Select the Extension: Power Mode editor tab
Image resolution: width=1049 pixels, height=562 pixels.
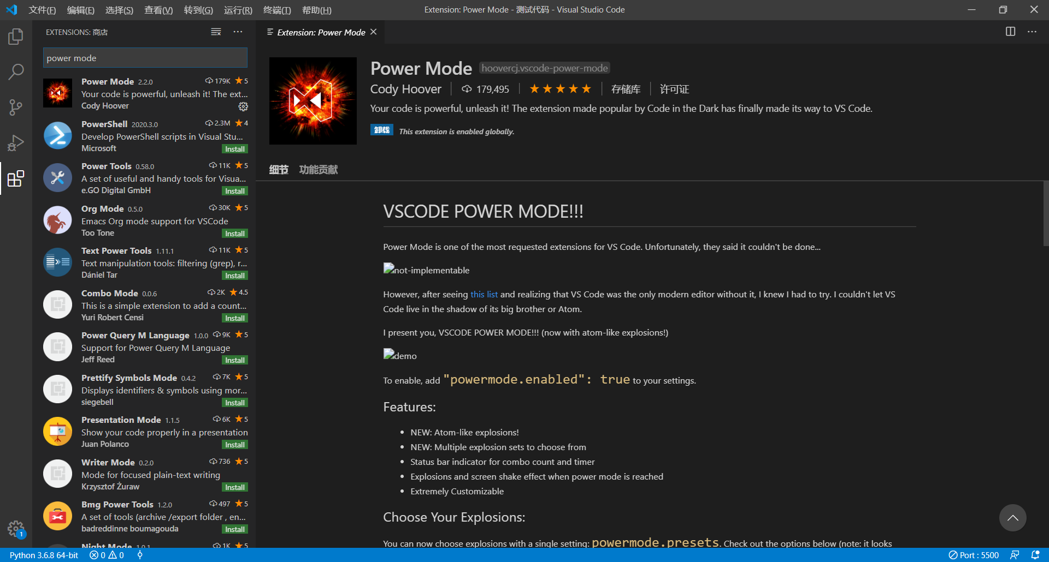coord(321,32)
